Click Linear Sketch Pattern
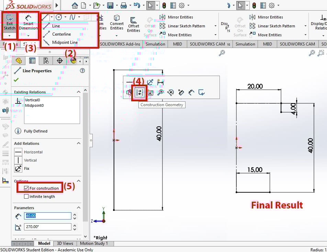The width and height of the screenshot is (327, 252). click(187, 26)
